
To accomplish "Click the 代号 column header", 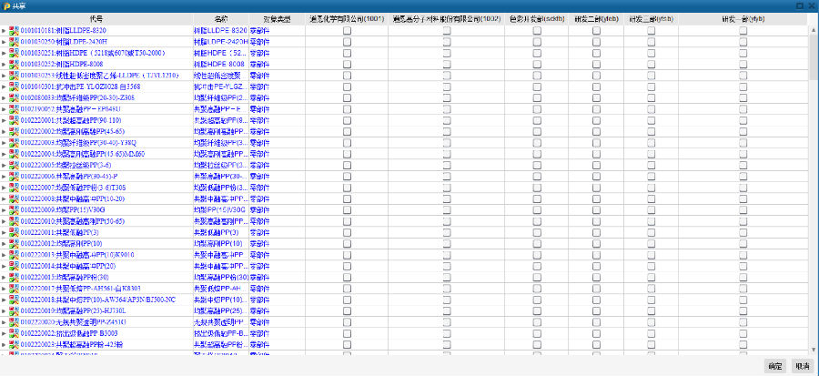I will click(96, 19).
